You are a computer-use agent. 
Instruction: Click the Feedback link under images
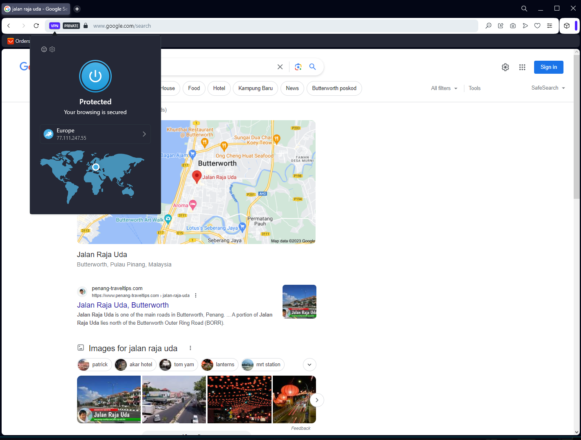(x=301, y=428)
